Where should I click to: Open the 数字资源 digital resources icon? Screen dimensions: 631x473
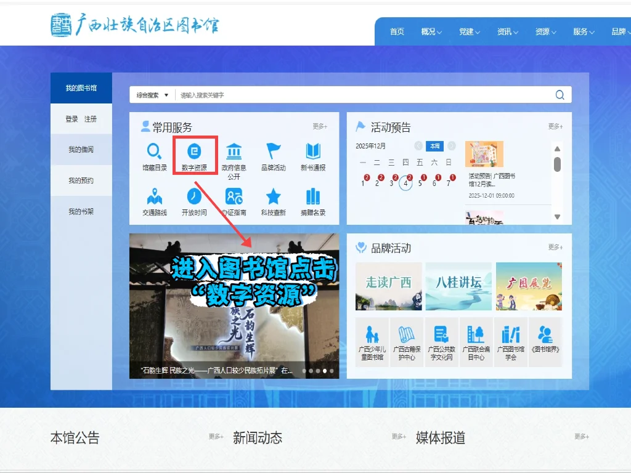click(x=194, y=154)
